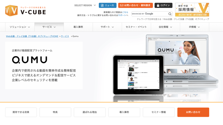Jump to 導入事例 section button
The width and height of the screenshot is (223, 125).
tap(124, 112)
